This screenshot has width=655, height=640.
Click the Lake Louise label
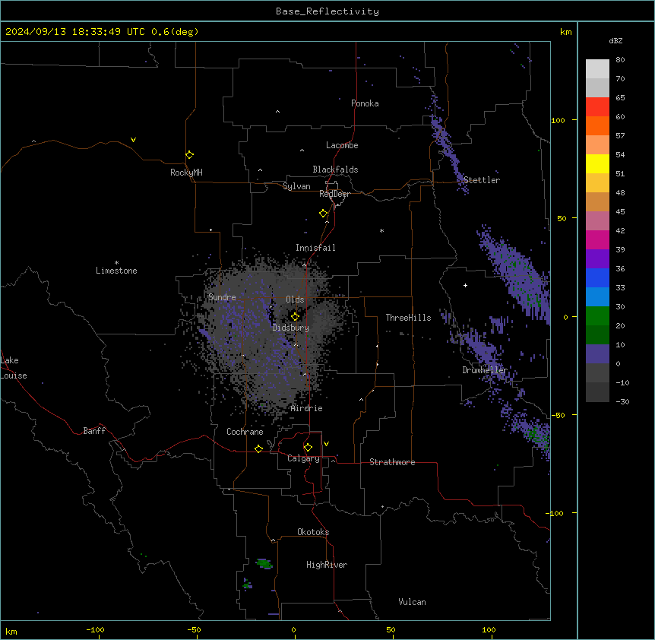click(x=14, y=368)
